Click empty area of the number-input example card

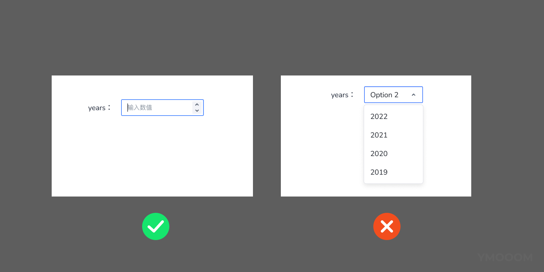point(153,160)
